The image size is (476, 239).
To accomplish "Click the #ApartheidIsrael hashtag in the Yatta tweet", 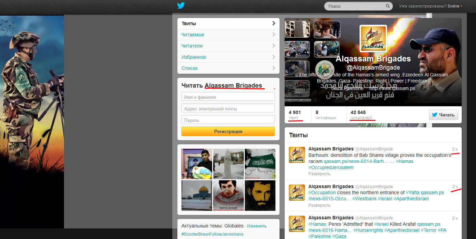I will click(x=411, y=199).
